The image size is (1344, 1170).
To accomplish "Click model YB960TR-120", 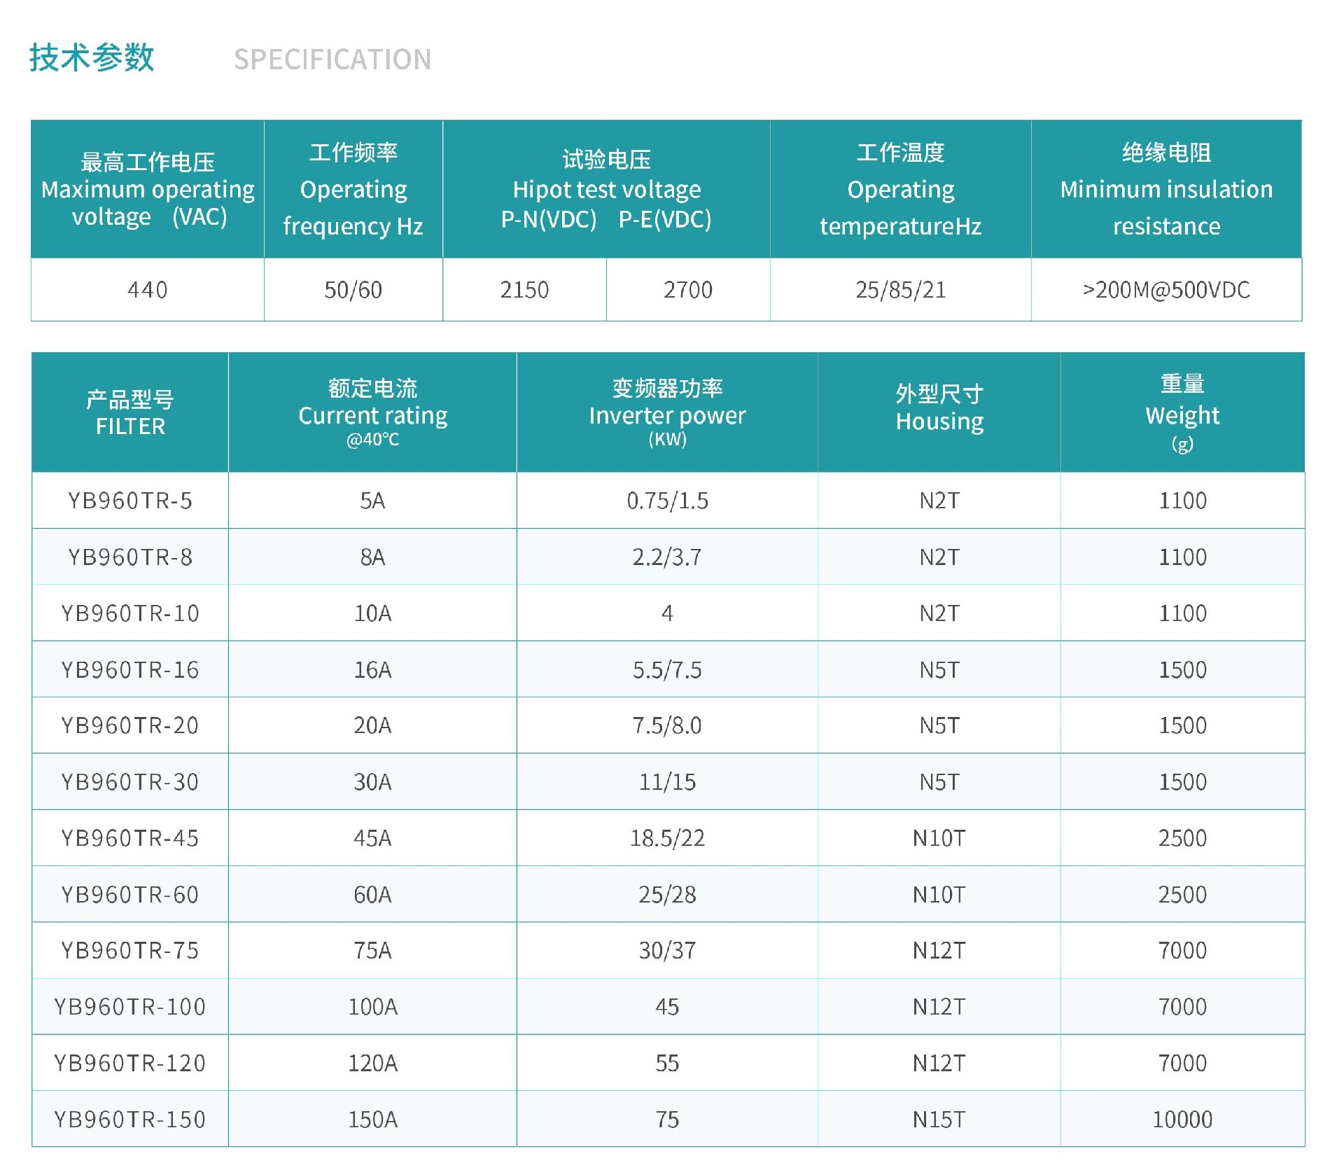I will coord(130,1064).
